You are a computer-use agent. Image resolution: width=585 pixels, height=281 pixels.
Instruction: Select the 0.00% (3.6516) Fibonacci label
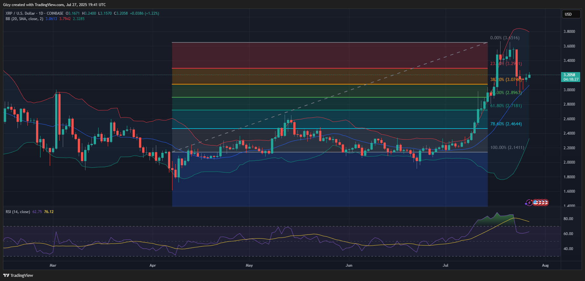click(505, 38)
